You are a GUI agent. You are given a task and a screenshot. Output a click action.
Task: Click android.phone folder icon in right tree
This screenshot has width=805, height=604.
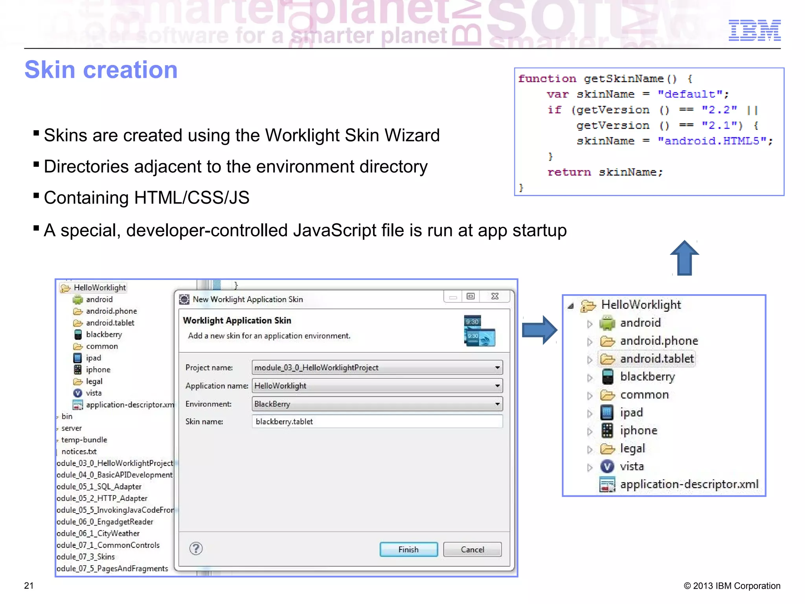pos(607,341)
